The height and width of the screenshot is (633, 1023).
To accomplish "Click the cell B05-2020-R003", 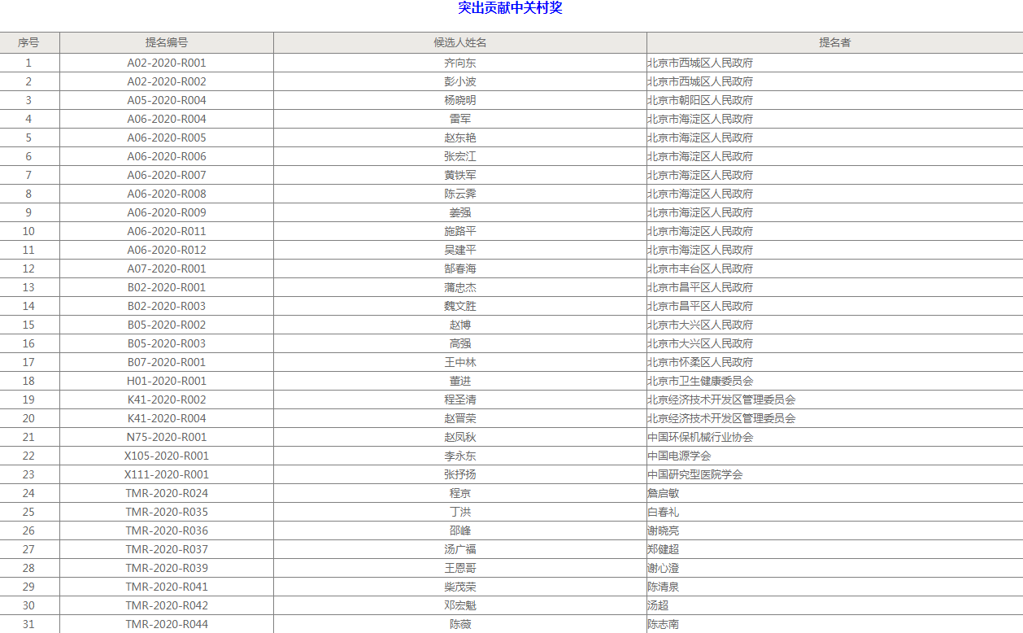I will [x=167, y=343].
